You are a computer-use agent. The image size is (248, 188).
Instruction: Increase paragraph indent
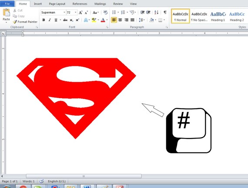tap(148, 12)
